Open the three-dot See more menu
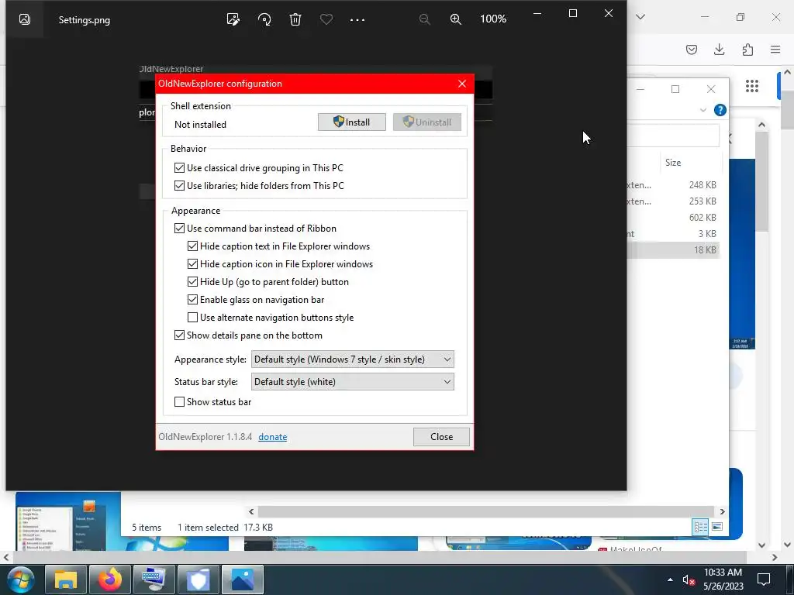The image size is (794, 595). pyautogui.click(x=357, y=19)
